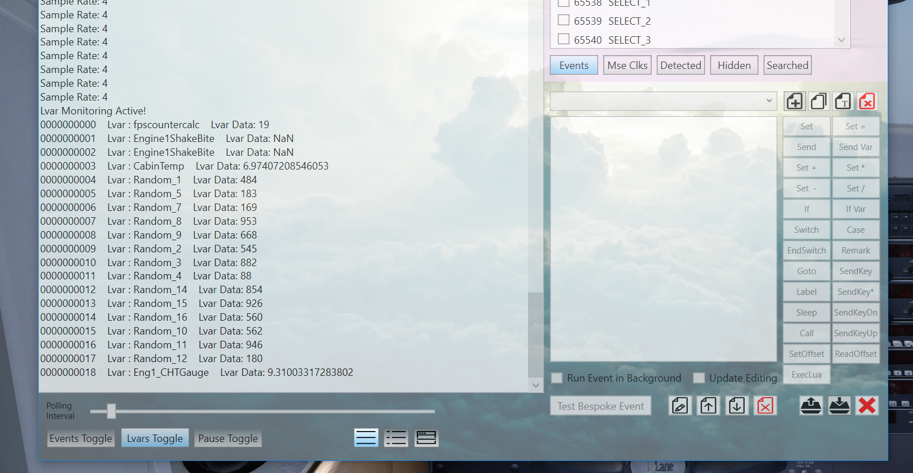Click the Pause Toggle button

click(x=228, y=439)
